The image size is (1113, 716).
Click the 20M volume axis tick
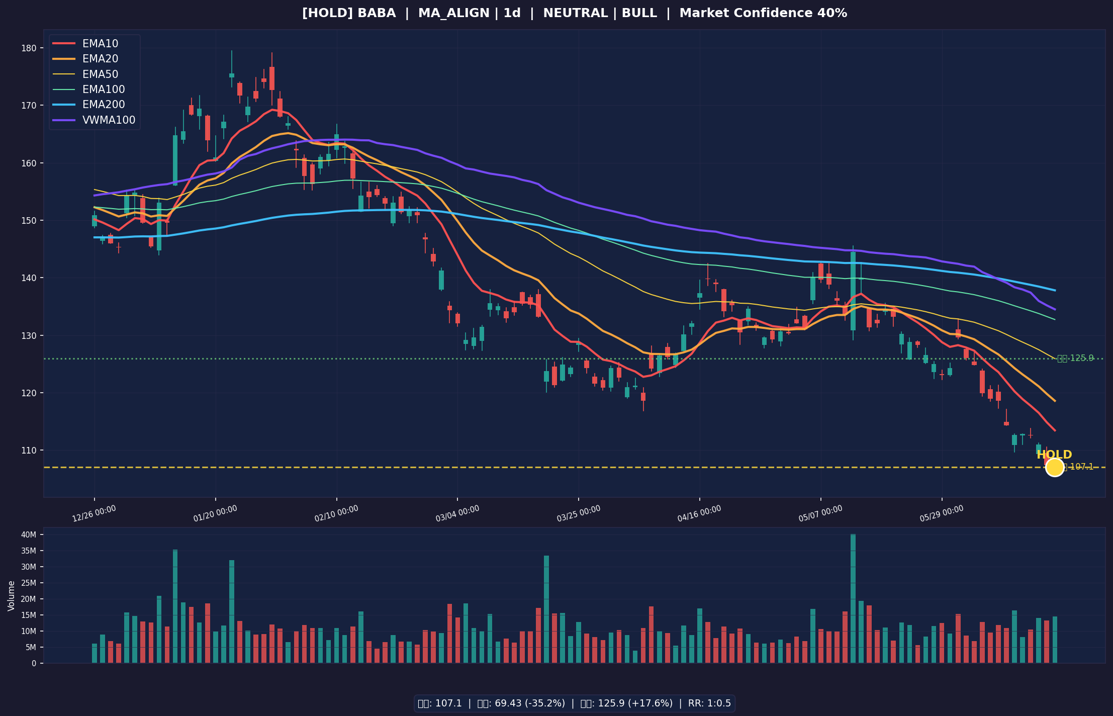[x=29, y=599]
